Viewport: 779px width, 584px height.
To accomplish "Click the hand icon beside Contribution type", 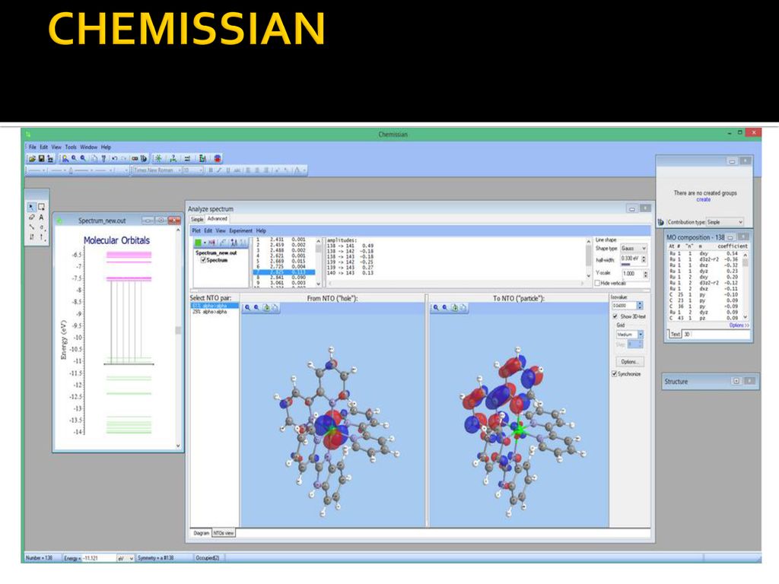I will pos(661,222).
